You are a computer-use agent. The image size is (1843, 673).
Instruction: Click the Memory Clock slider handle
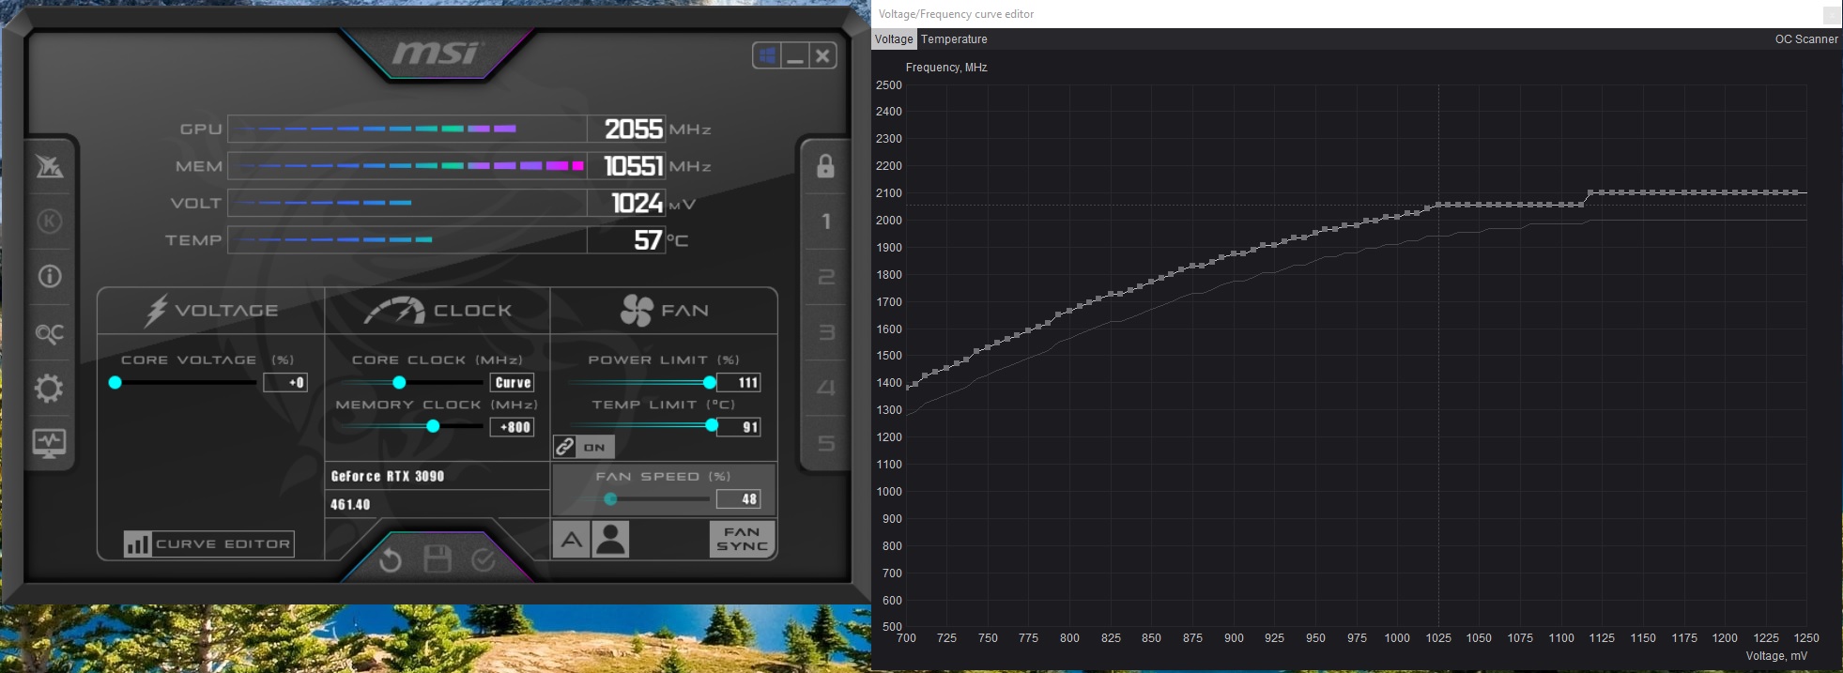pos(433,426)
